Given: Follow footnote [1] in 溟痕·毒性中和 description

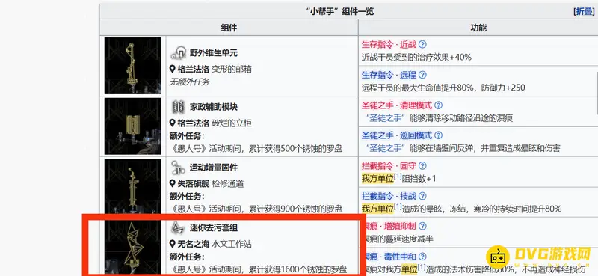Looking at the screenshot, I should click(422, 266).
